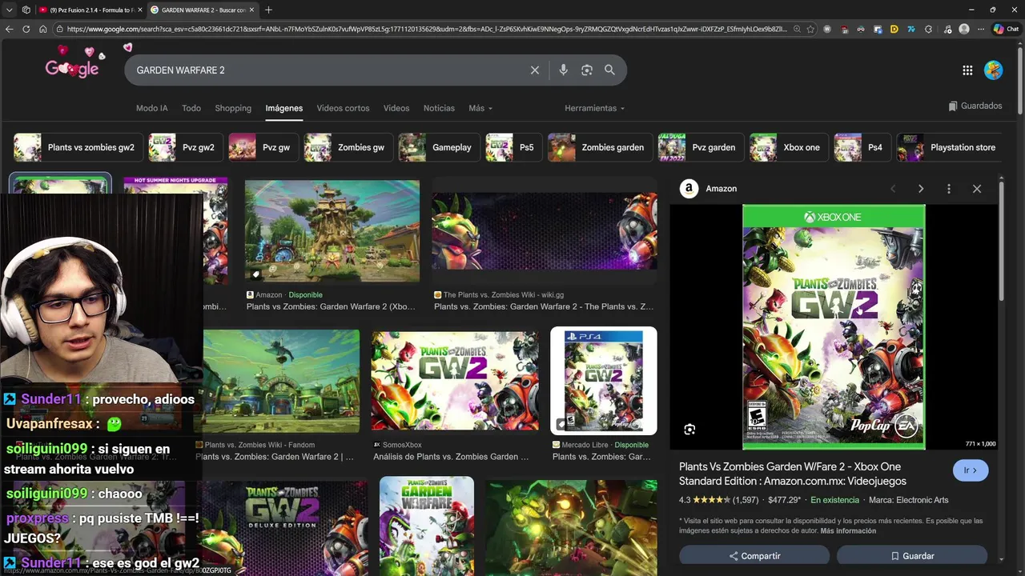Screen dimensions: 1025x576
Task: Search inside image with the Lens icon on preview
Action: tap(689, 430)
